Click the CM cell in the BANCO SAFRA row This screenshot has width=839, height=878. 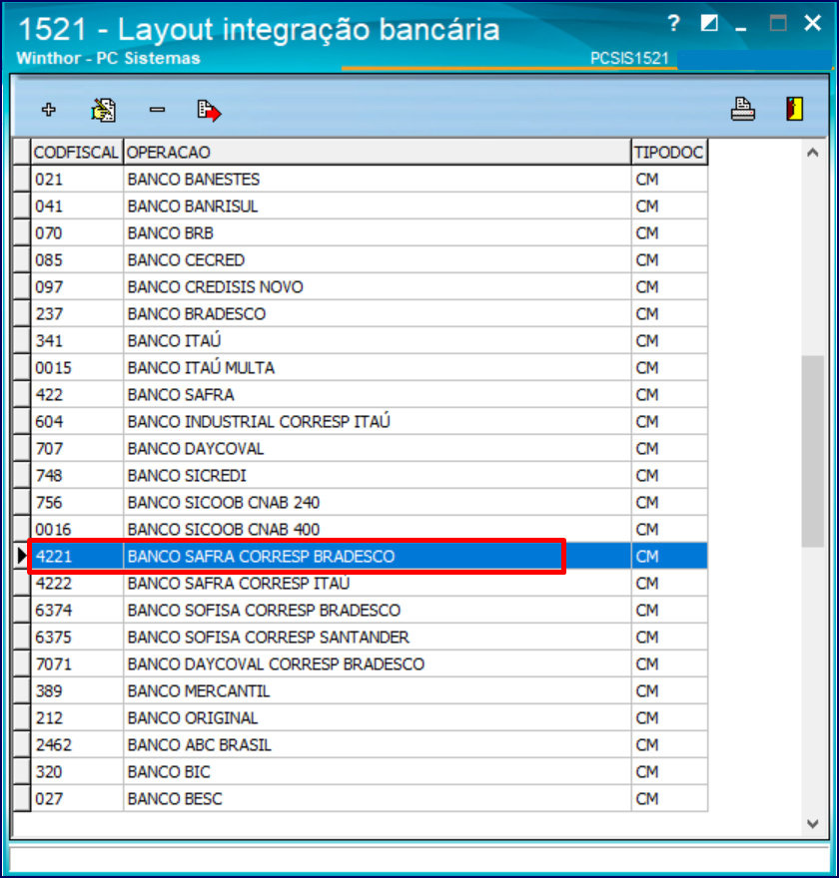[x=669, y=394]
